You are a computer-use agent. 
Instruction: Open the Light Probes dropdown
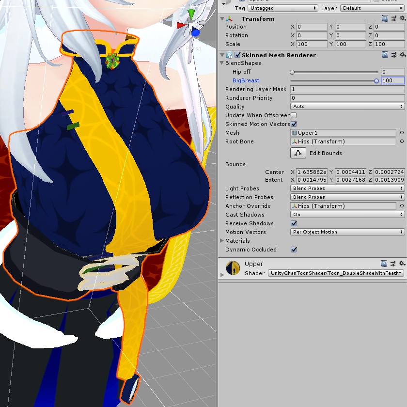click(x=347, y=188)
